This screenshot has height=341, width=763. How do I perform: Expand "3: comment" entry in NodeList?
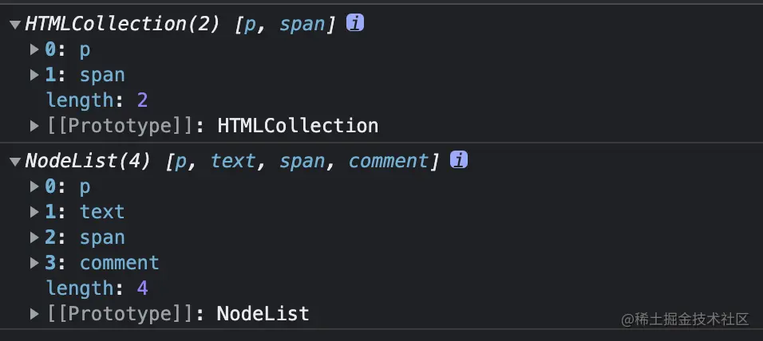coord(34,263)
